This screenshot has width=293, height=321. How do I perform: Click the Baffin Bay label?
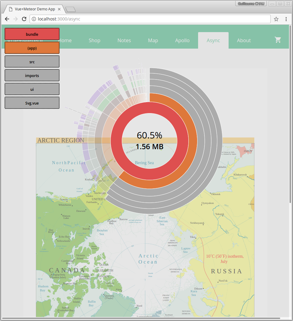[x=92, y=303]
